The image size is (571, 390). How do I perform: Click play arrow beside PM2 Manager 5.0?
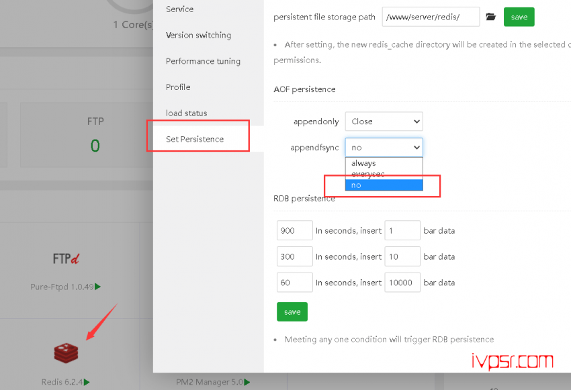coord(247,382)
